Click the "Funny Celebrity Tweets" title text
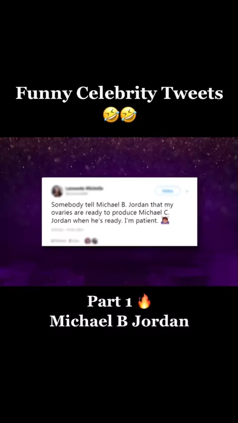This screenshot has height=423, width=238. click(119, 93)
